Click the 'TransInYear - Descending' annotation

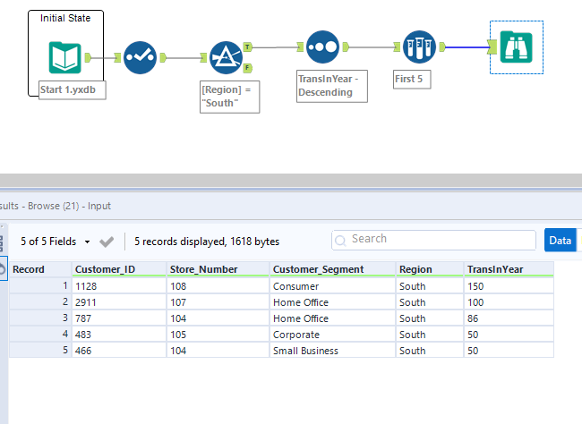[x=332, y=86]
